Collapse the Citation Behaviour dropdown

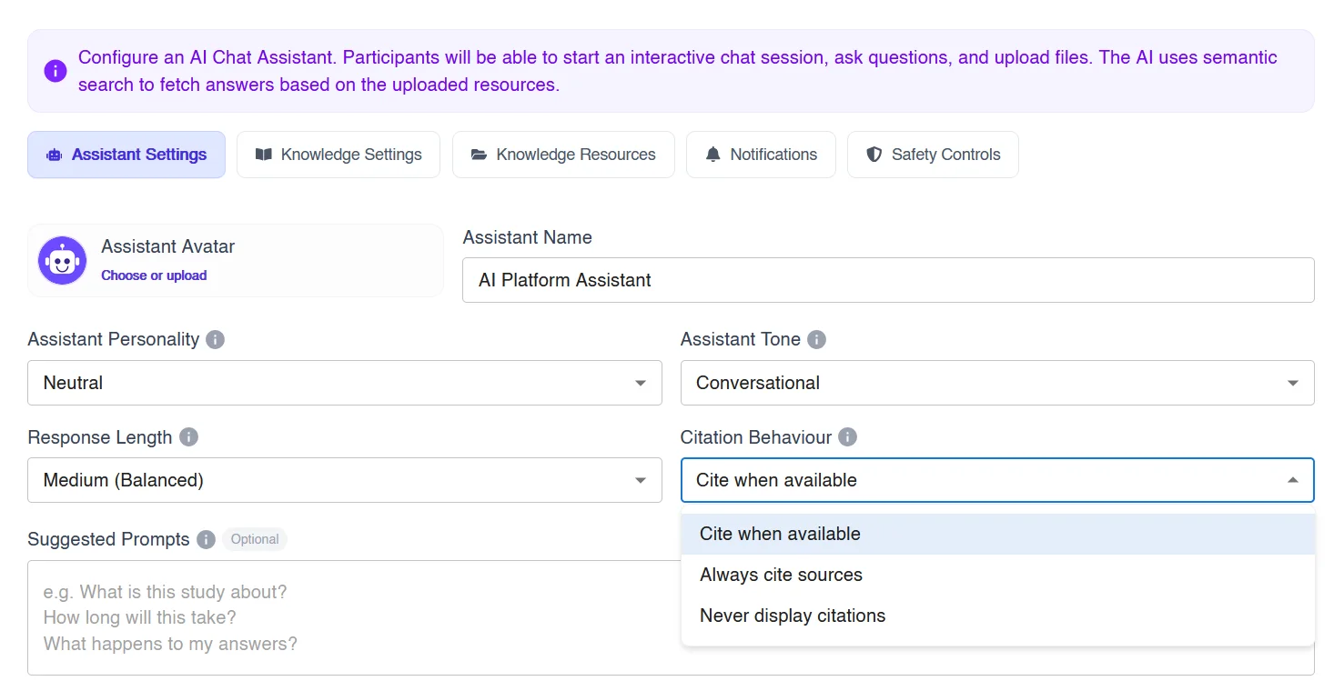tap(997, 480)
